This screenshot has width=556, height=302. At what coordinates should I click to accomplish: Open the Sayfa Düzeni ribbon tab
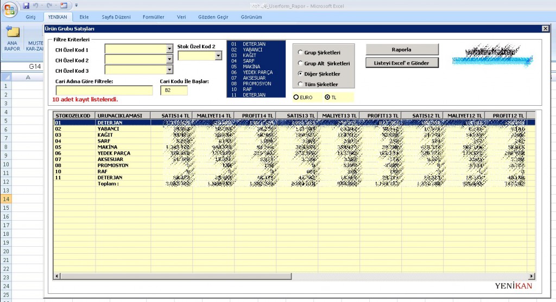point(116,17)
